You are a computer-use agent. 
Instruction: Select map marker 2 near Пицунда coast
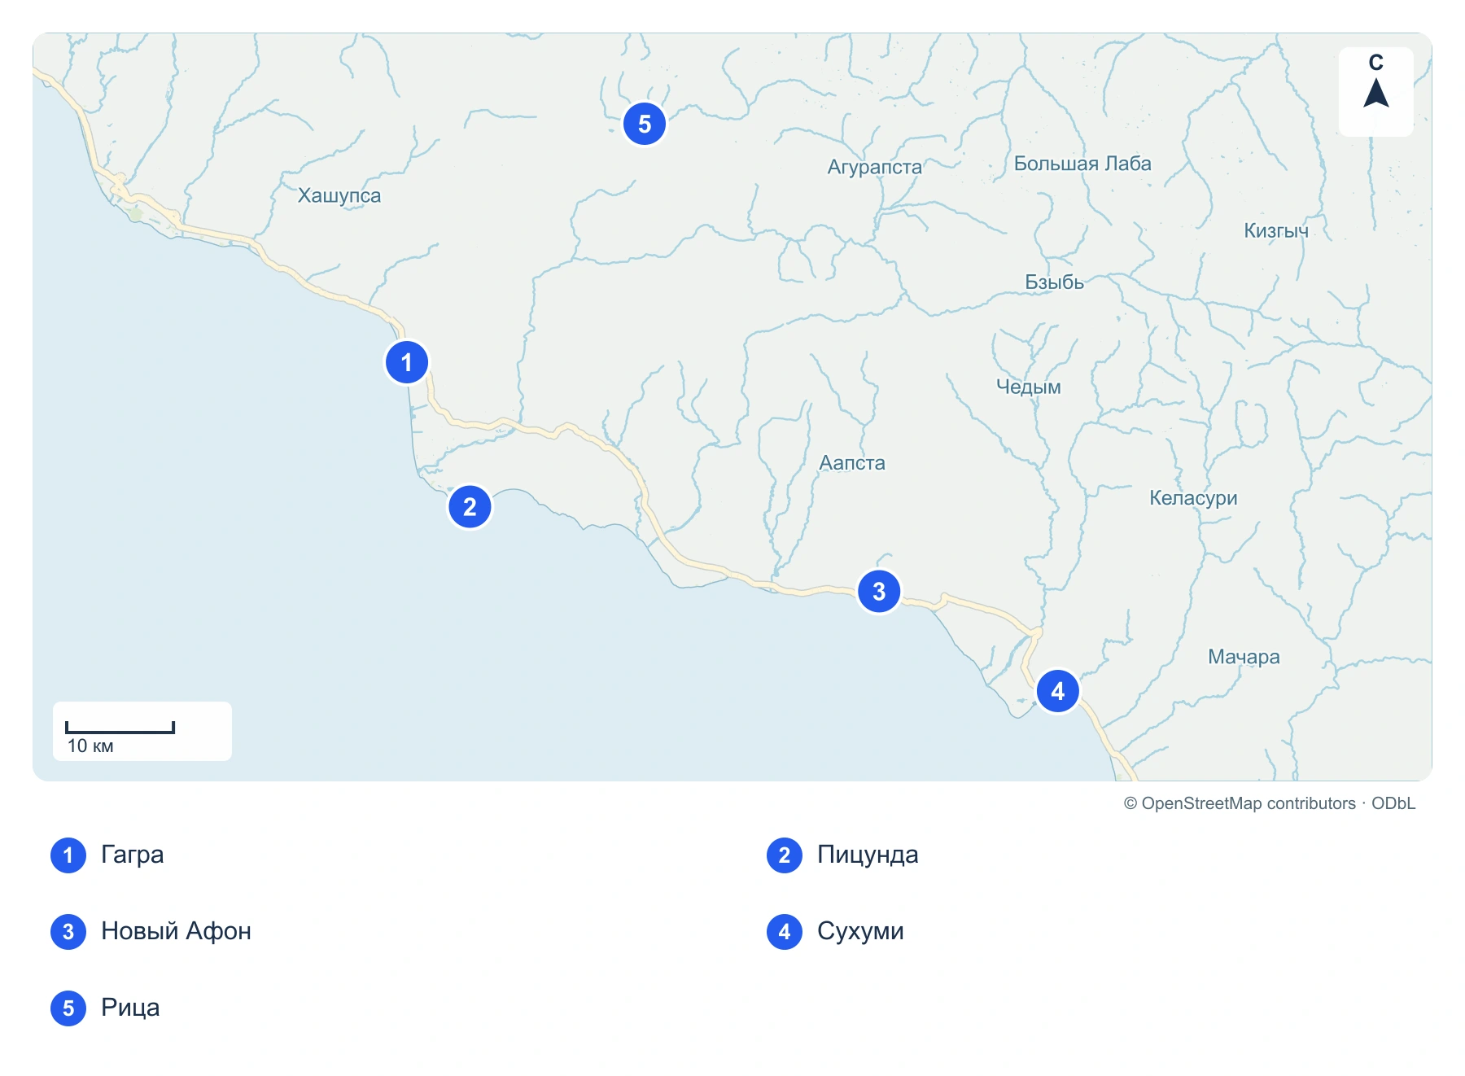(470, 507)
